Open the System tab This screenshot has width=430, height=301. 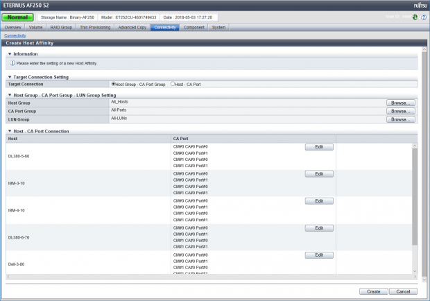point(218,28)
